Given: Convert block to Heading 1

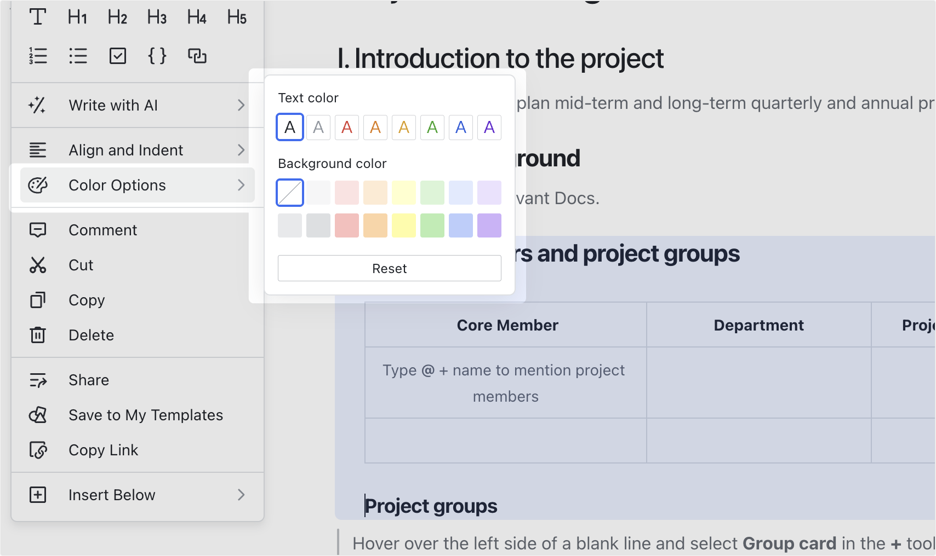Looking at the screenshot, I should tap(78, 17).
